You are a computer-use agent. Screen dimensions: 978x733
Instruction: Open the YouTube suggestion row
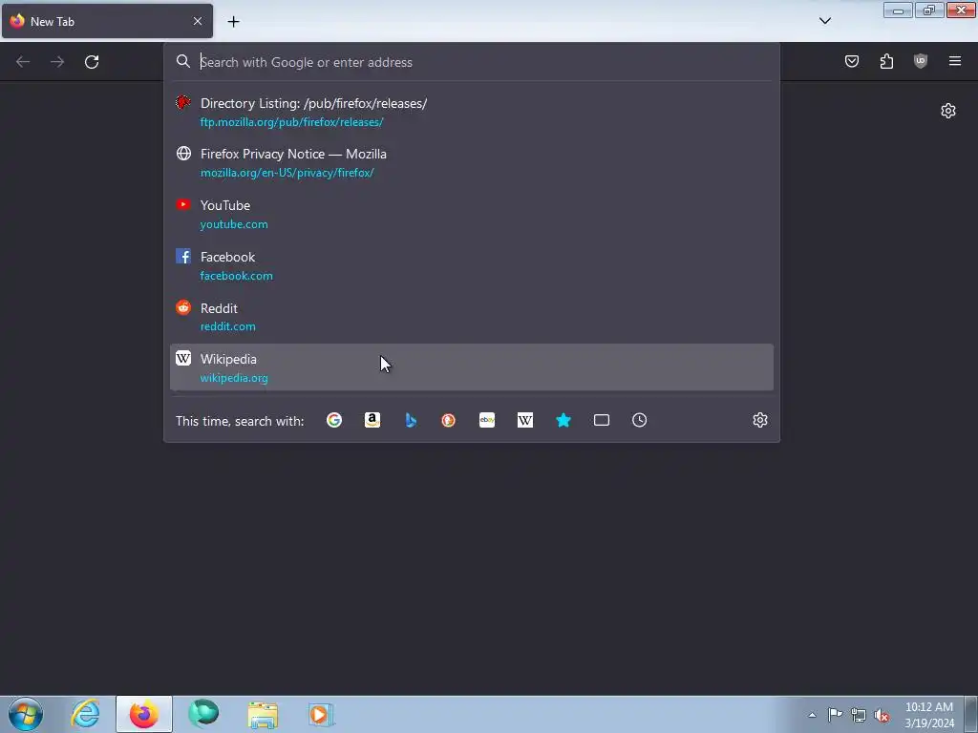coord(472,214)
